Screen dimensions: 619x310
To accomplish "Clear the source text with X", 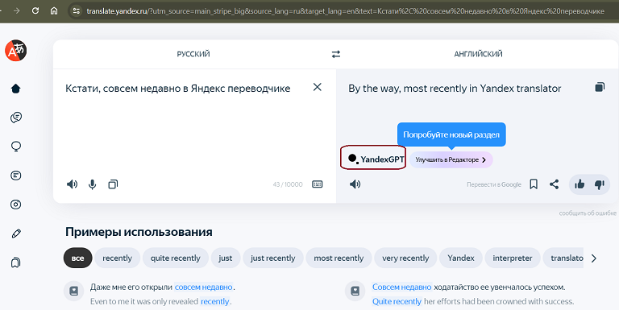I will tap(318, 87).
